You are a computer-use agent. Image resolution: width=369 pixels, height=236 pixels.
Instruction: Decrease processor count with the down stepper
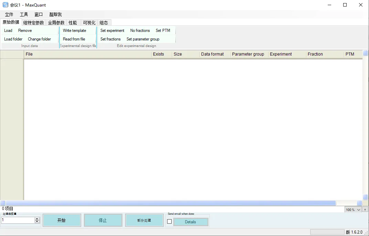click(x=37, y=222)
